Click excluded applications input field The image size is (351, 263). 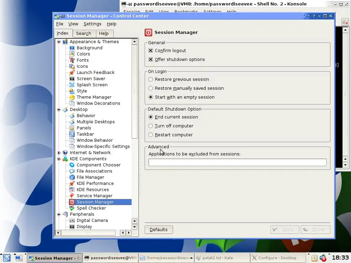(237, 162)
